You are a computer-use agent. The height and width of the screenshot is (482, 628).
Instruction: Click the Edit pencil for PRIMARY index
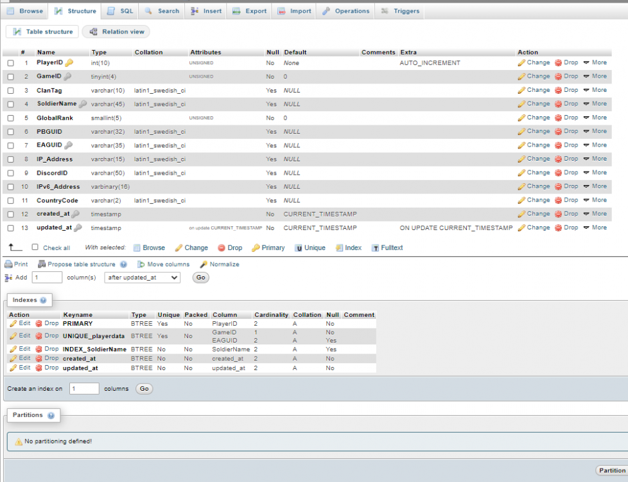point(13,324)
